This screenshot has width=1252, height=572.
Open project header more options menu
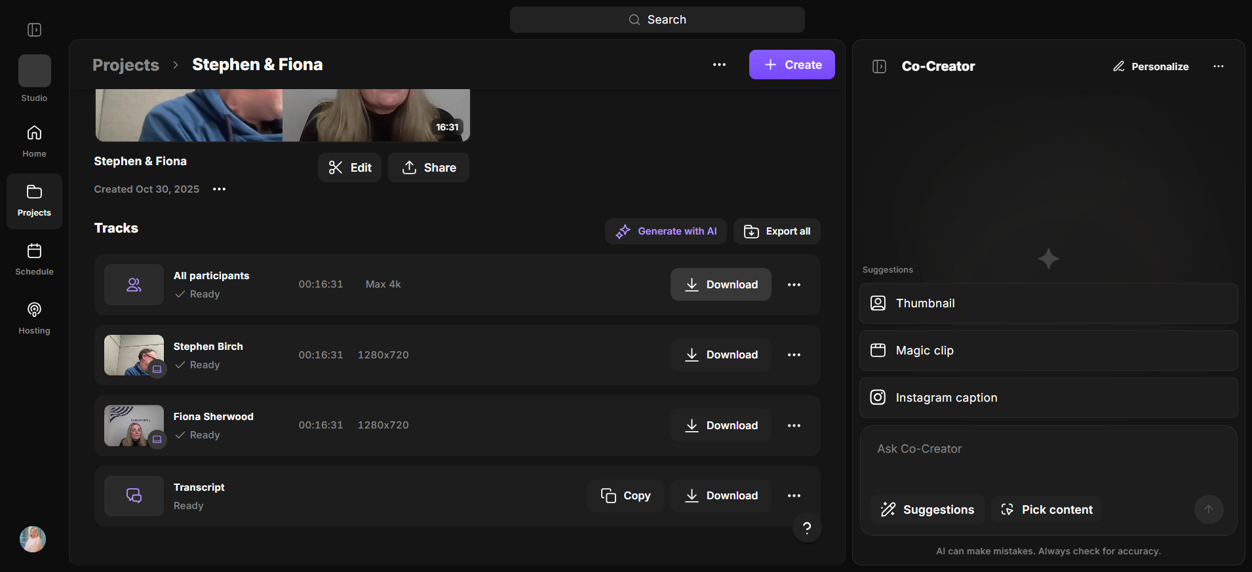coord(719,65)
